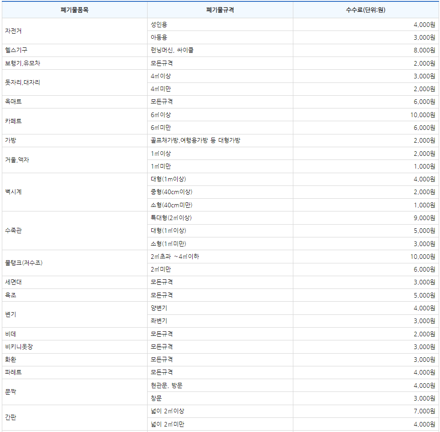Click the 4㎡미만 specification cell
Screen dimensions: 440x432
tap(220, 89)
